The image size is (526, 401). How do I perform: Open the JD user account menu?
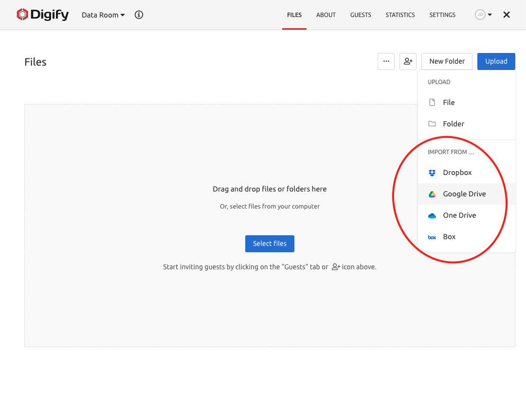click(484, 15)
